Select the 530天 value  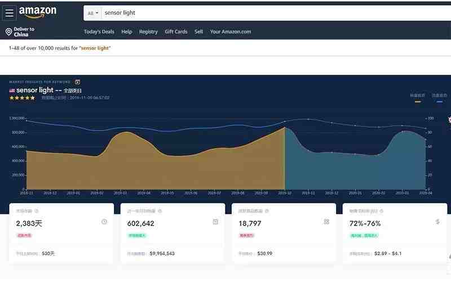(x=48, y=254)
